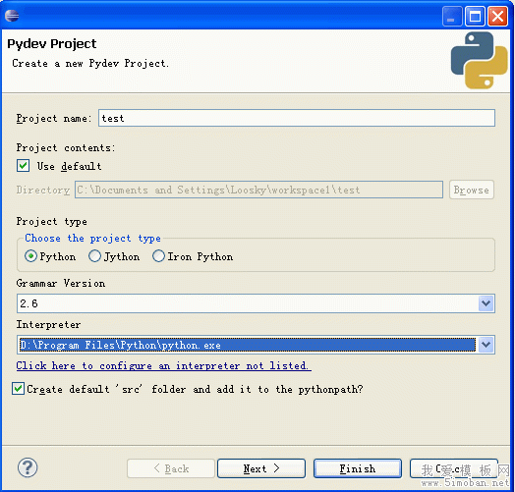Viewport: 515px width, 492px height.
Task: Open the Grammar Version dropdown arrow
Action: 486,302
